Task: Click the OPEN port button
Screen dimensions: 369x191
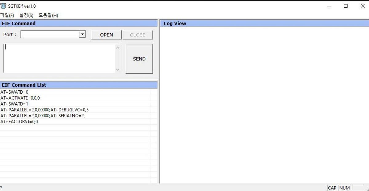Action: click(x=106, y=35)
